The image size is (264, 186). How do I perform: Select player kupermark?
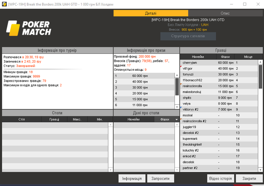click(219, 139)
